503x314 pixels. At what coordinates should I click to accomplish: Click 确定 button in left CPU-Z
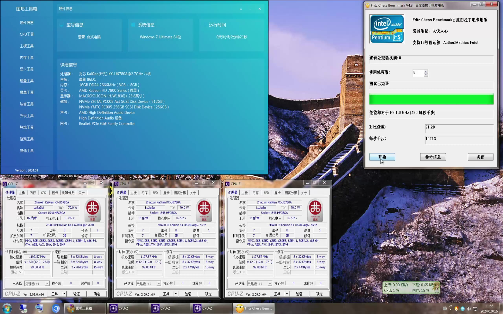[x=97, y=294]
